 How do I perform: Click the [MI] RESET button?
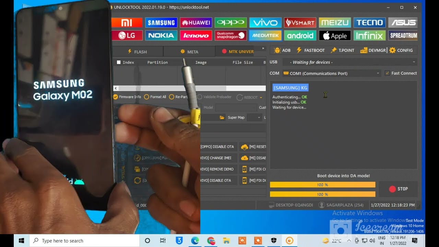coord(253,146)
